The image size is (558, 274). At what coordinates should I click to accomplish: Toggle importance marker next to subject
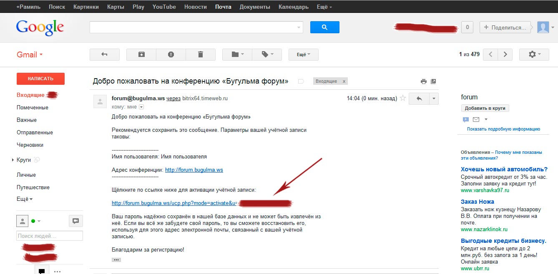pos(301,81)
